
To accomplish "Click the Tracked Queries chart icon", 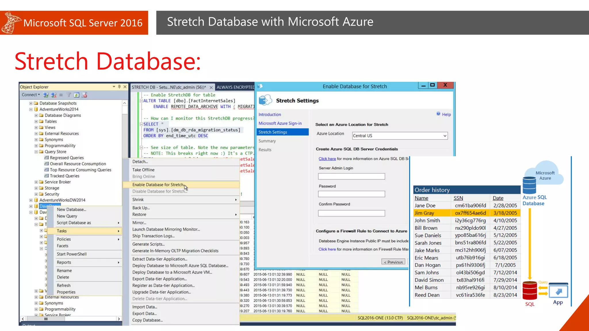I will (46, 176).
